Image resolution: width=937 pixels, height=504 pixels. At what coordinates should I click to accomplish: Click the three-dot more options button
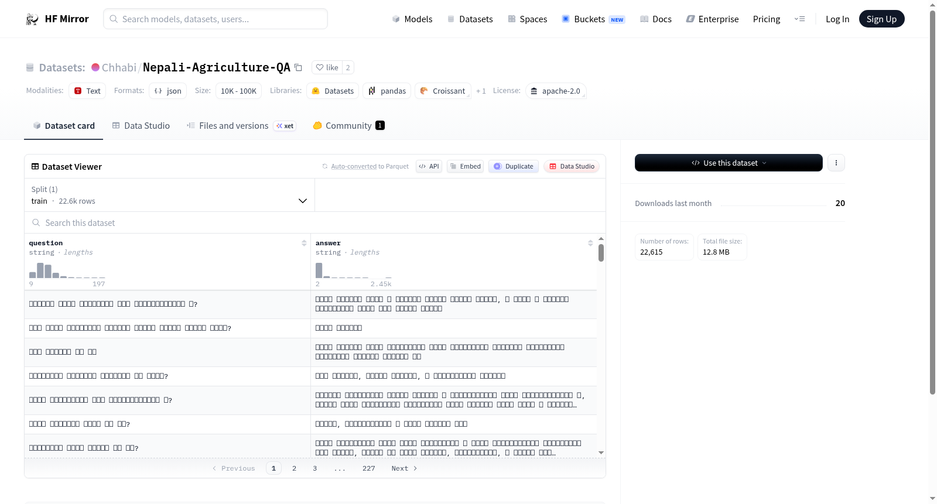836,163
